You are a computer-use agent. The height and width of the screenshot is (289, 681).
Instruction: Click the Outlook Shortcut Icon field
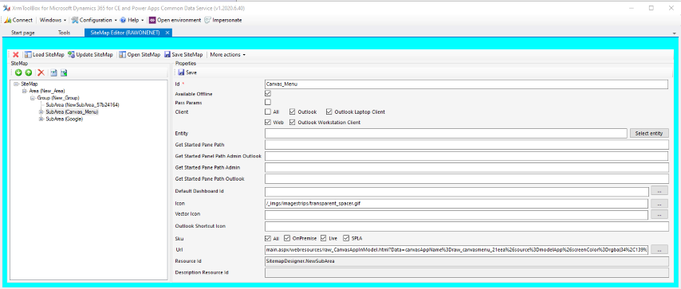click(x=466, y=226)
